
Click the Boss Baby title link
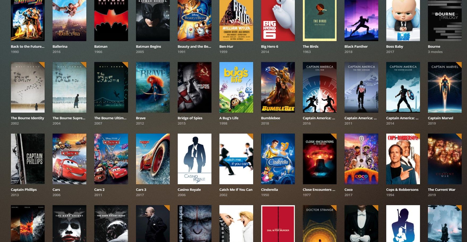pos(395,46)
